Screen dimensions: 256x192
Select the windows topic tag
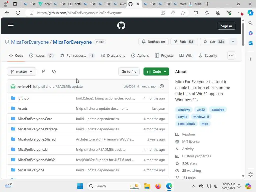tap(184, 110)
